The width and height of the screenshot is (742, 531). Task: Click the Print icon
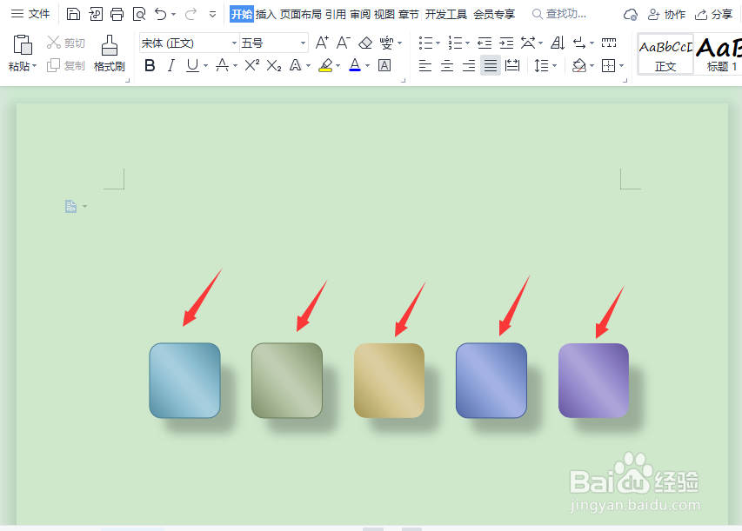(117, 14)
